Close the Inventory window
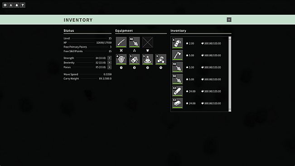The image size is (295, 166). pyautogui.click(x=229, y=20)
